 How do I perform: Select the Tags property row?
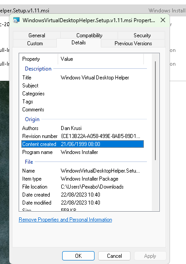tap(83, 102)
